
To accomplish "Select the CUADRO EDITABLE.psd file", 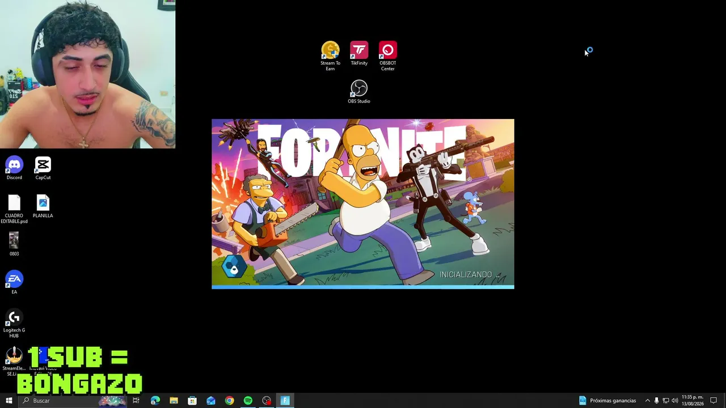I will (14, 209).
